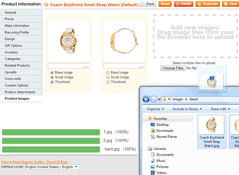Image resolution: width=239 pixels, height=175 pixels.
Task: Uncheck Base Image for first watch image
Action: coord(52,73)
